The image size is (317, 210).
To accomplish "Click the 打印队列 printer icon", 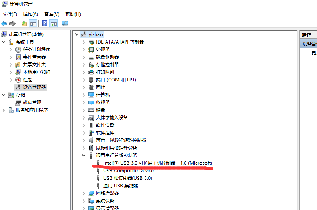I will click(x=91, y=72).
